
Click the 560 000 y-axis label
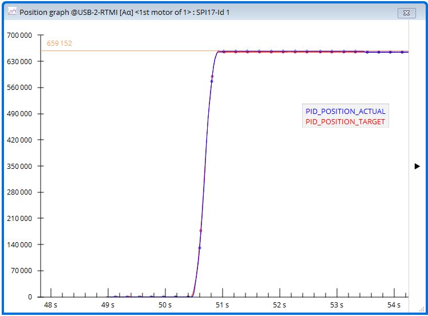[19, 88]
